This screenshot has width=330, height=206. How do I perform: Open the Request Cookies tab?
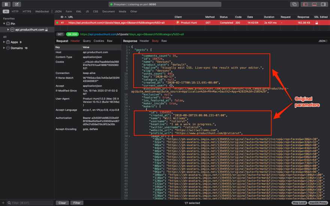99,41
